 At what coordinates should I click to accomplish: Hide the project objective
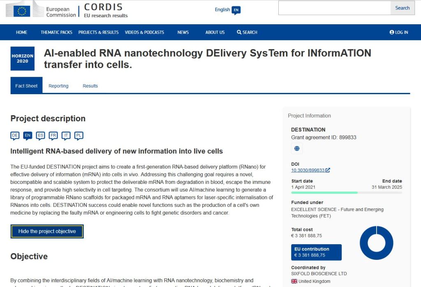click(x=47, y=231)
